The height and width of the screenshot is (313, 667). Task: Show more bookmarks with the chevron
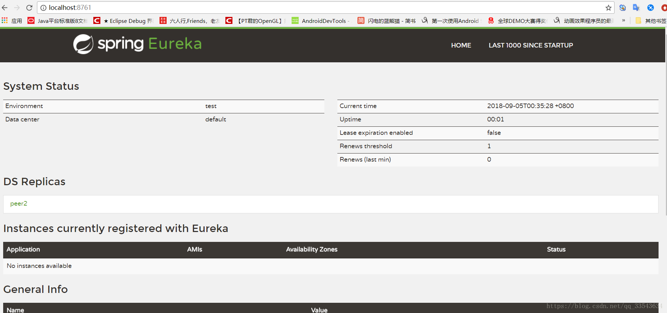623,20
